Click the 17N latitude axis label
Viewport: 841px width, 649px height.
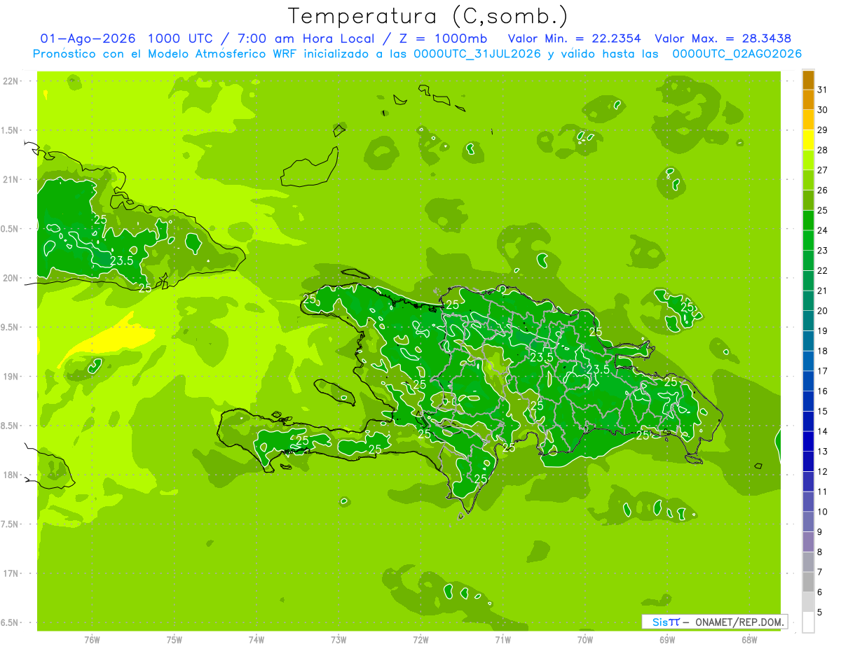coord(11,573)
